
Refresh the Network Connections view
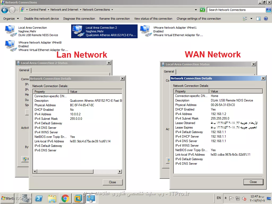click(x=202, y=10)
